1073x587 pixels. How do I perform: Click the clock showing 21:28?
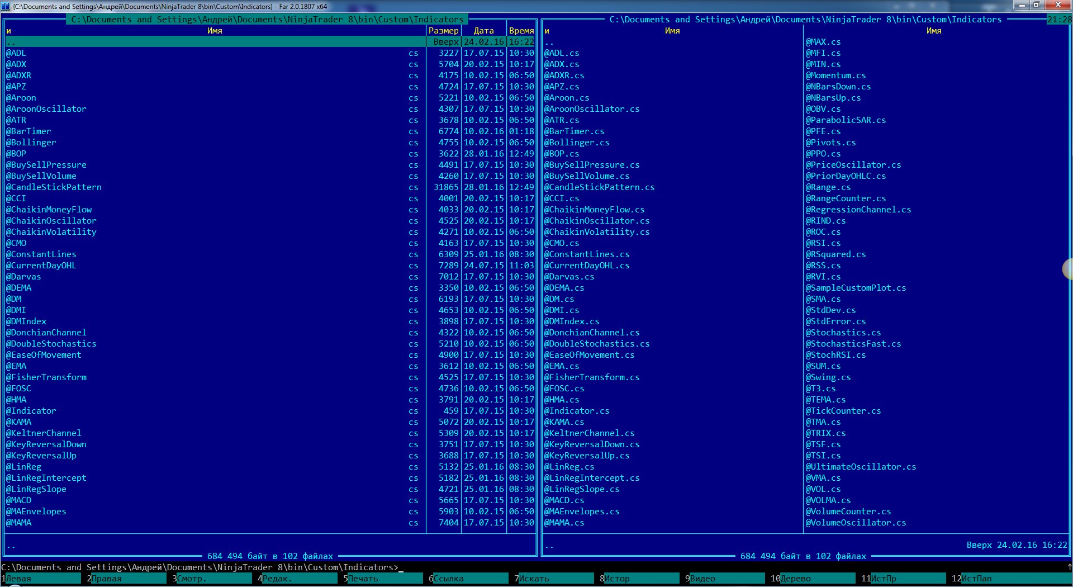coord(1059,20)
